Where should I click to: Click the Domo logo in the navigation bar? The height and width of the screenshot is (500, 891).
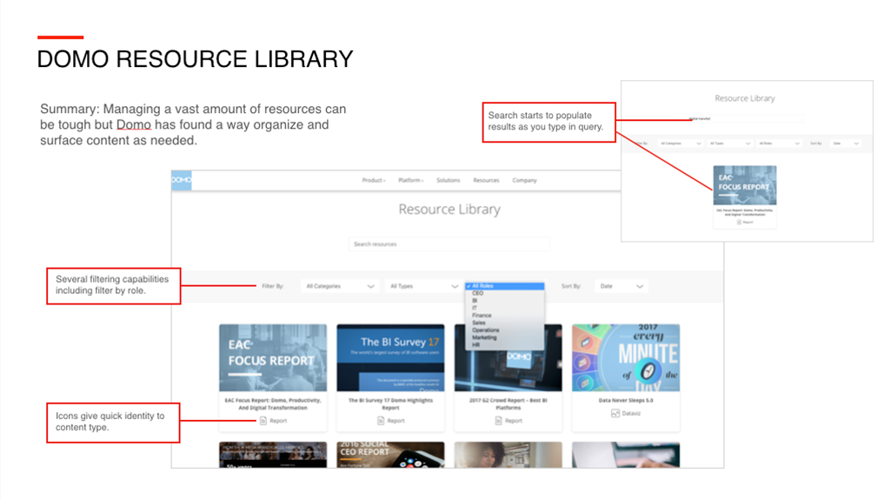182,180
